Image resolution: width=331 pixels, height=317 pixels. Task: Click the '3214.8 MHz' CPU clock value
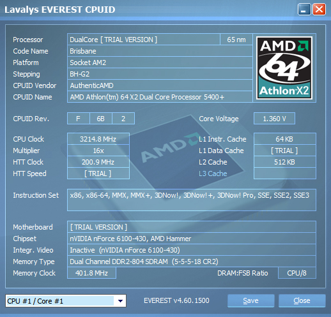98,139
